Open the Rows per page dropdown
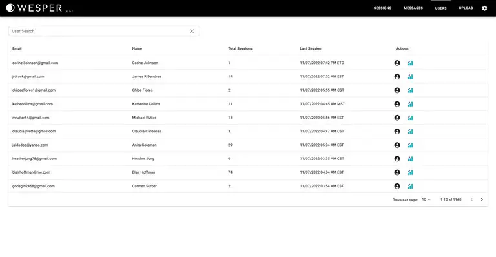This screenshot has height=257, width=496. click(x=426, y=200)
